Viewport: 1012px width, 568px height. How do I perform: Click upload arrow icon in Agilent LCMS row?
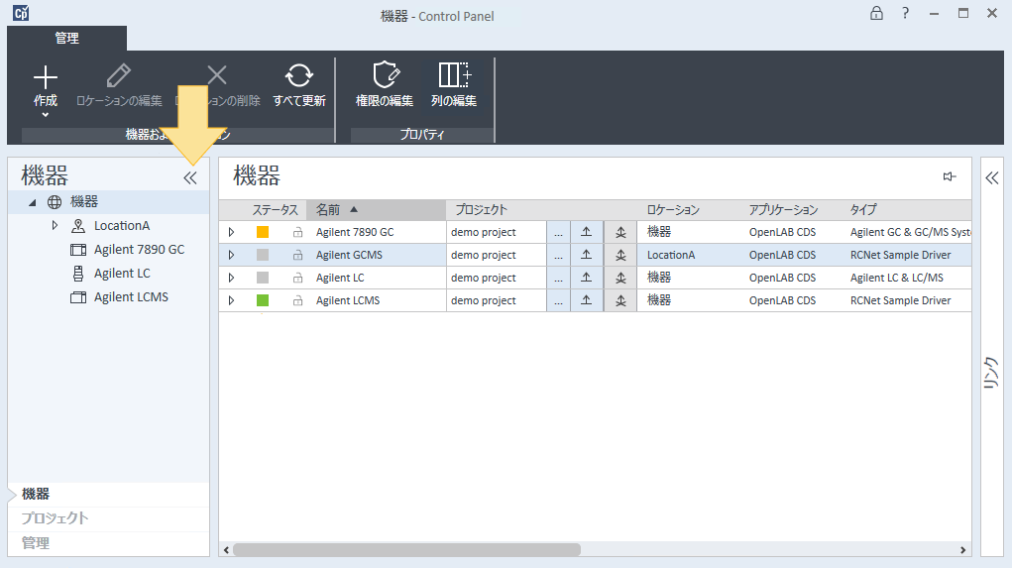tap(586, 300)
